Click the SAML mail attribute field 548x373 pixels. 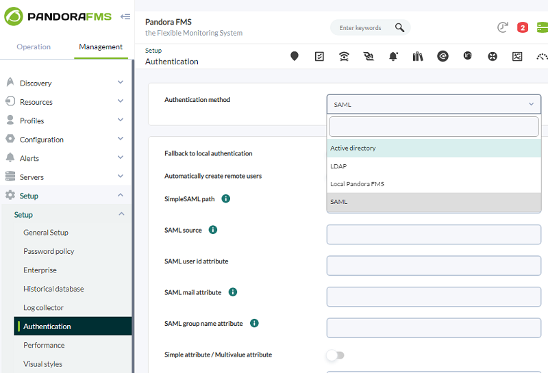click(434, 296)
